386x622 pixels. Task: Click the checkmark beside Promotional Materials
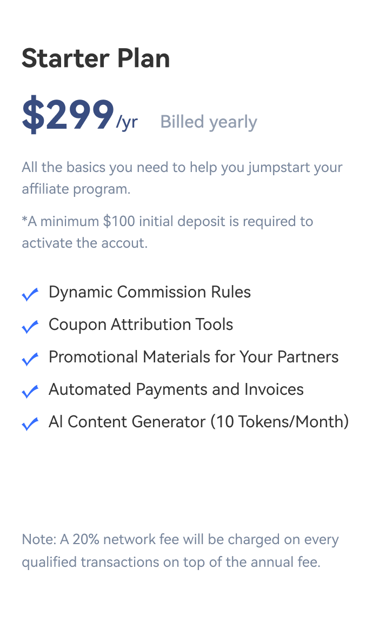(x=30, y=359)
